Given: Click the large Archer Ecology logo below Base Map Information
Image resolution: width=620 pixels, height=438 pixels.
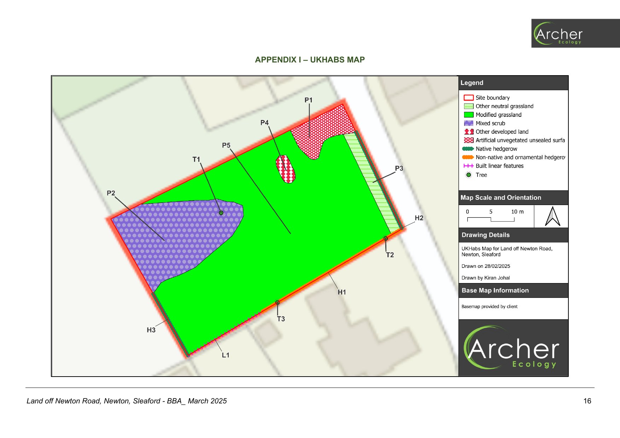Looking at the screenshot, I should tap(513, 348).
